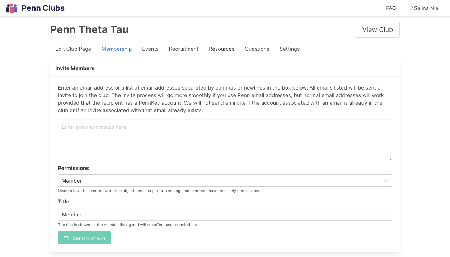Click into the Title input field

pos(225,214)
